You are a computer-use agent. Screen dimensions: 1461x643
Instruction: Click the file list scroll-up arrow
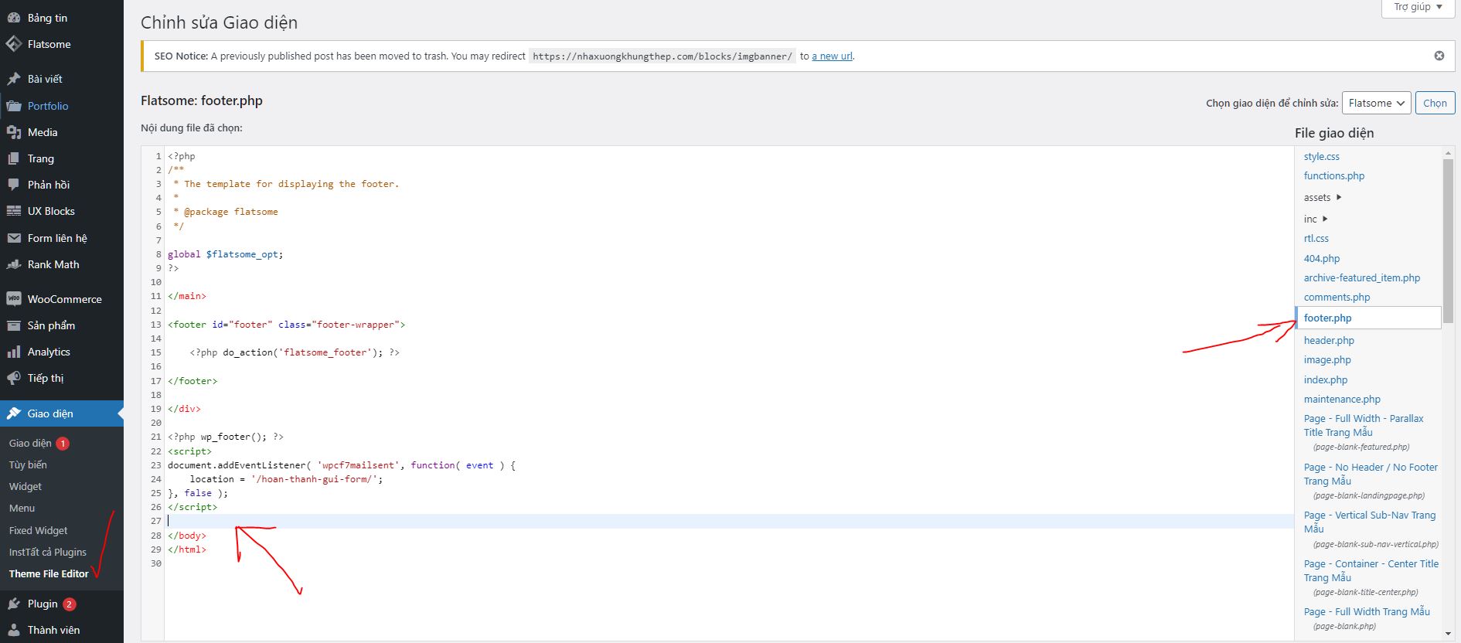1448,153
